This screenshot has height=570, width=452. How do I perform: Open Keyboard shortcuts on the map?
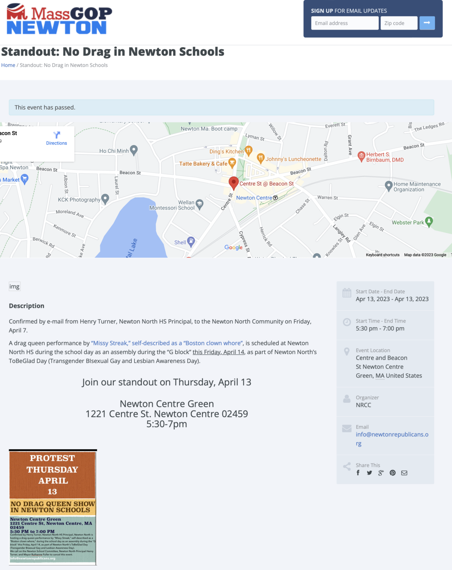pos(382,255)
